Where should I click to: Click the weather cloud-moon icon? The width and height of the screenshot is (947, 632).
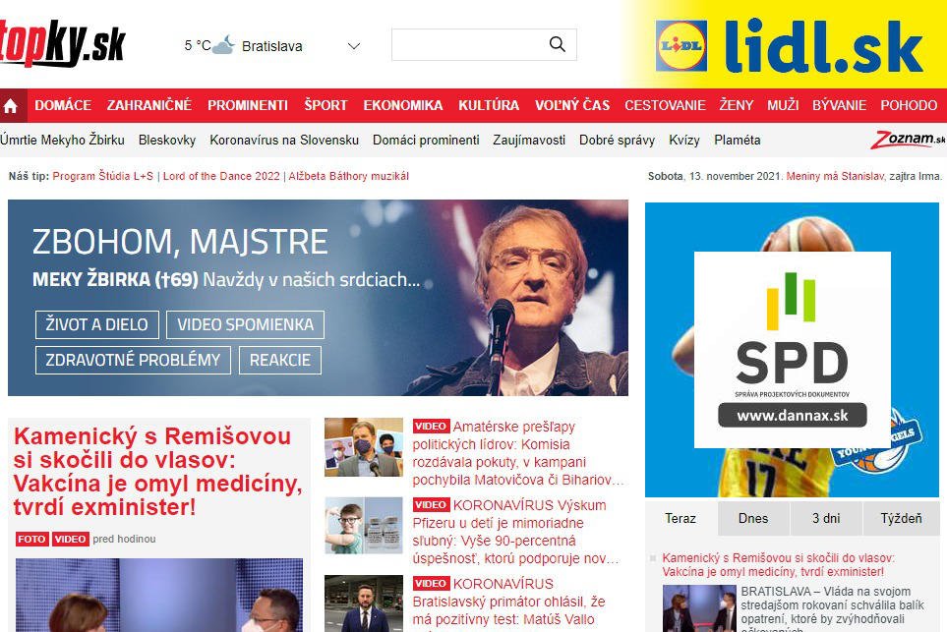223,45
